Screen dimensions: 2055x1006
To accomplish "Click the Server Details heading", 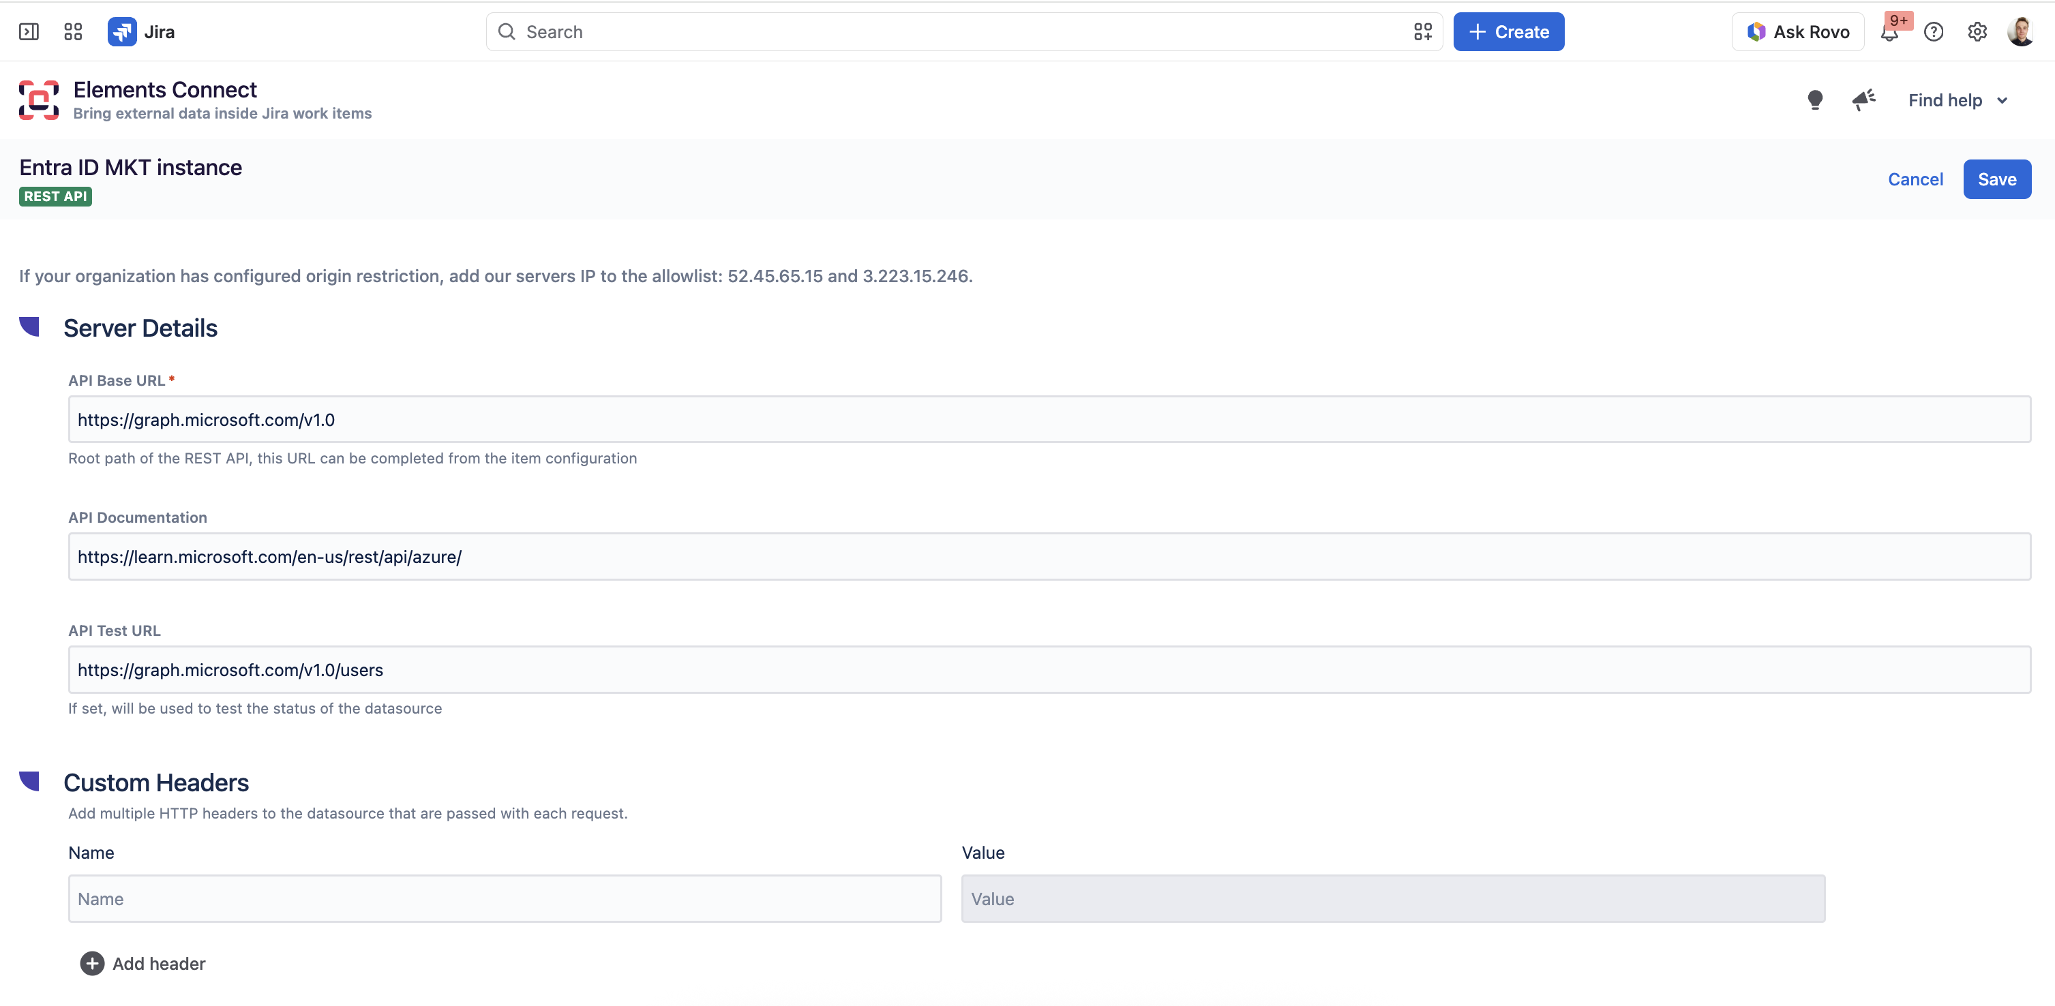I will [x=140, y=328].
